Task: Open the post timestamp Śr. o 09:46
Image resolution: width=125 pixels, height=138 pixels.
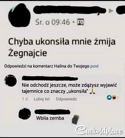Action: click(x=53, y=22)
